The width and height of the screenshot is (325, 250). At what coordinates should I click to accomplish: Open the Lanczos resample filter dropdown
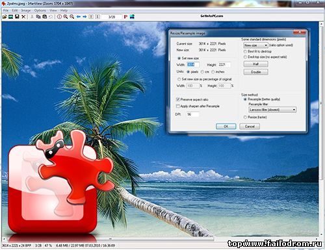(x=272, y=110)
